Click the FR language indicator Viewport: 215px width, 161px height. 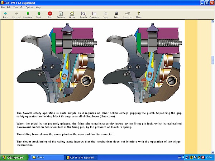point(180,158)
